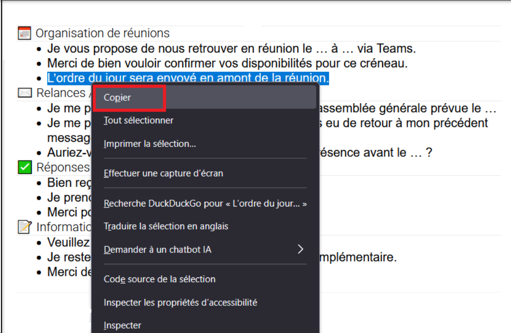The image size is (511, 333).
Task: Select Tout sélectionner from the context menu
Action: pyautogui.click(x=138, y=120)
